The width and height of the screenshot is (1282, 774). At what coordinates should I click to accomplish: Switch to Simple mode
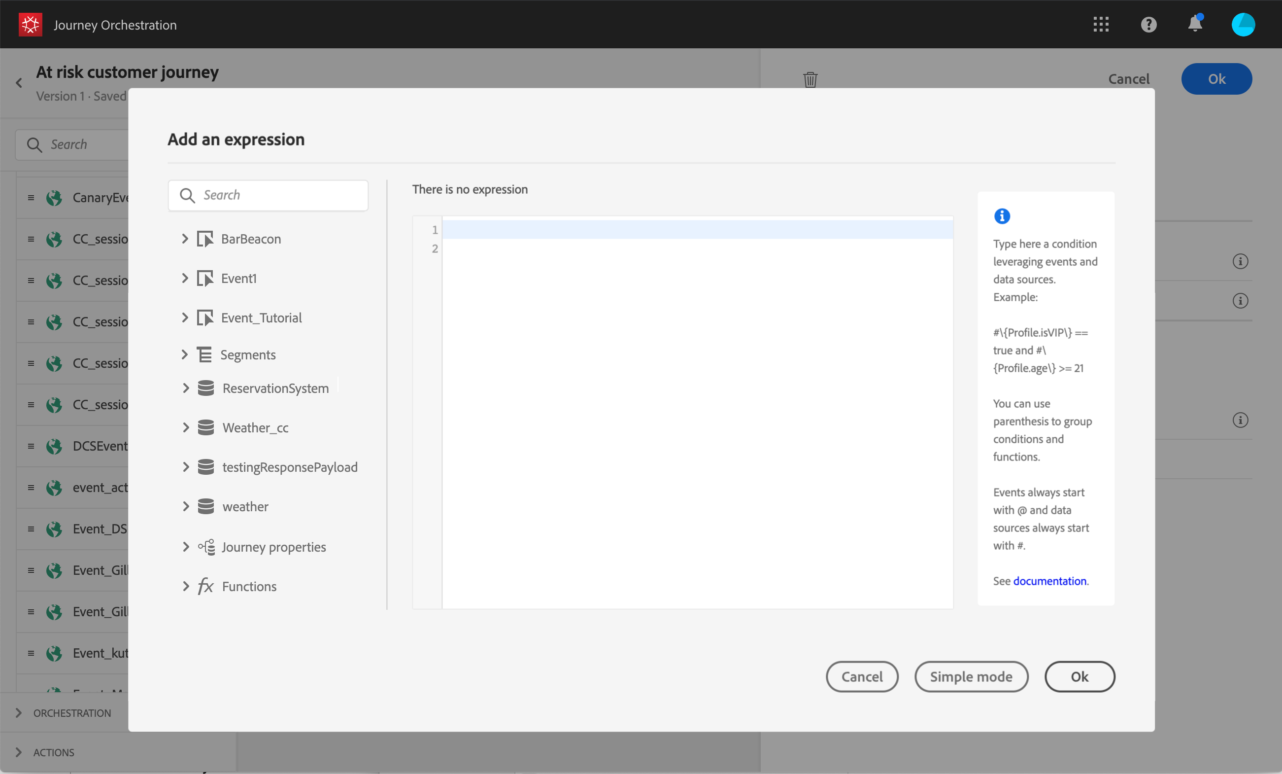[971, 677]
